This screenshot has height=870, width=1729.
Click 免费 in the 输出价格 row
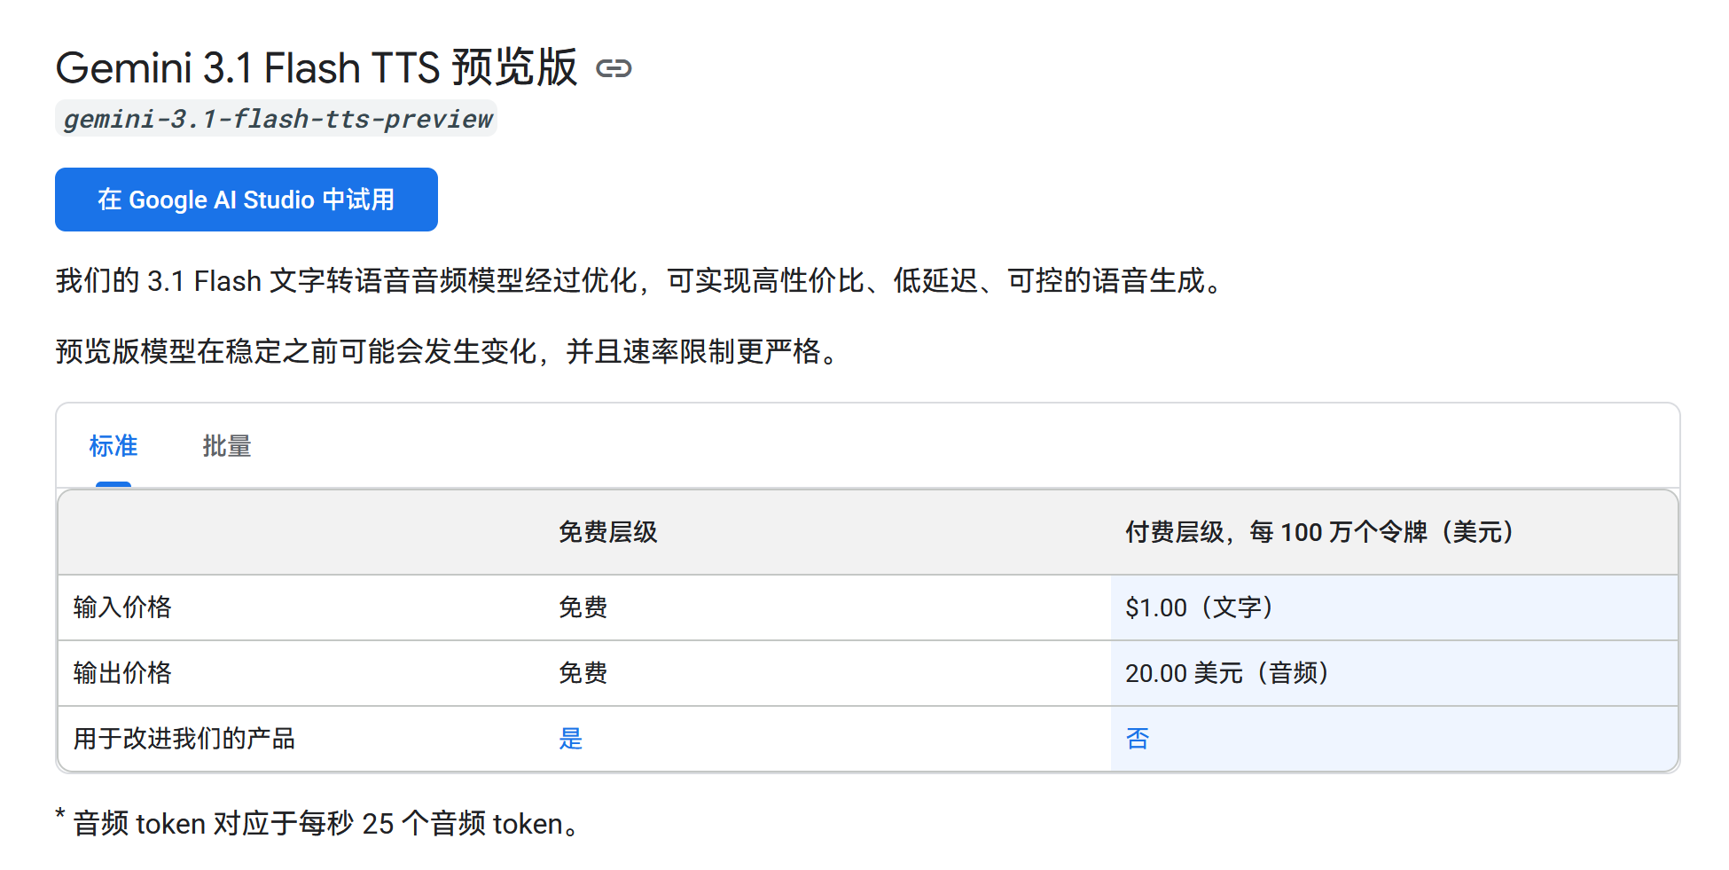tap(583, 673)
